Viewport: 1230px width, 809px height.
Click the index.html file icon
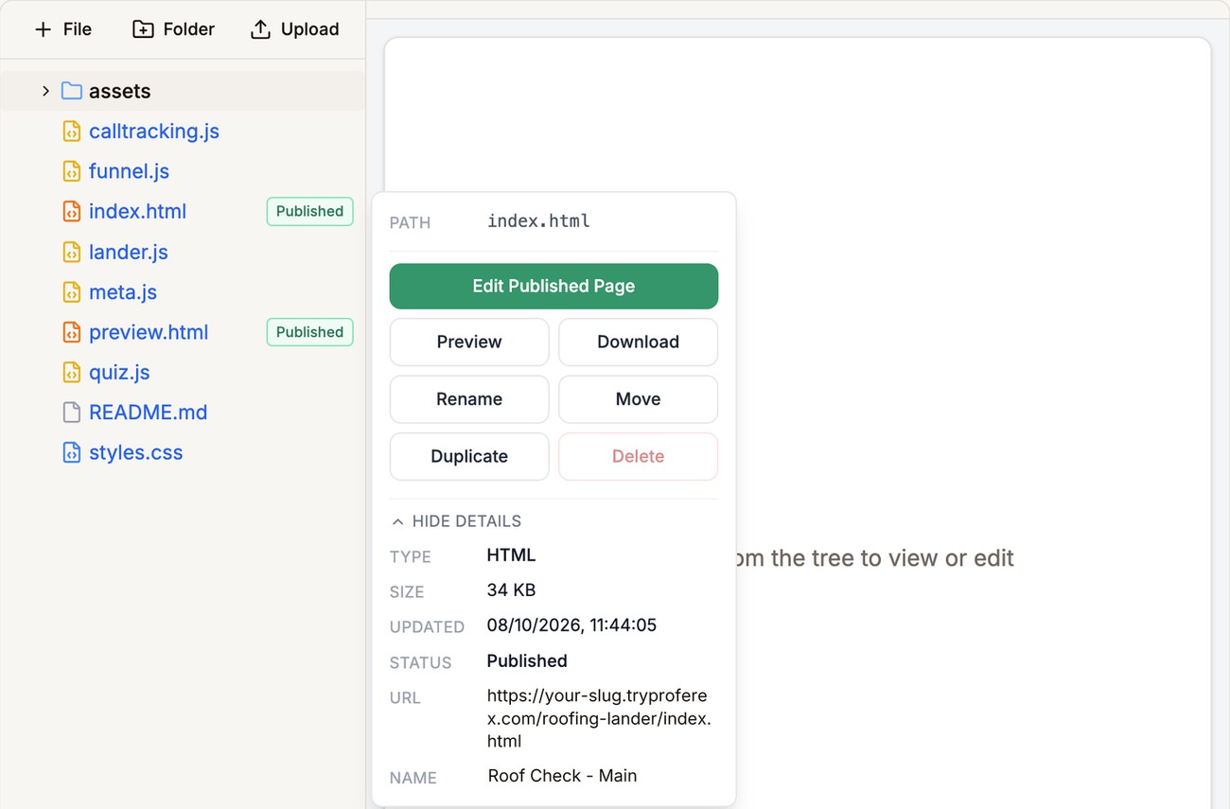coord(72,211)
